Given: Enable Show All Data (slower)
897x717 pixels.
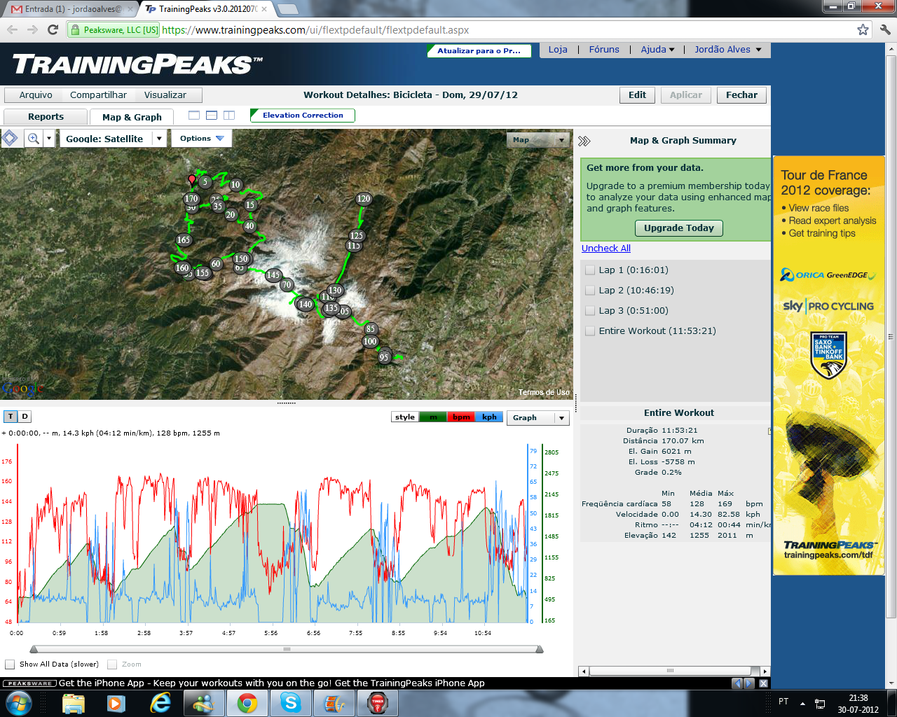Looking at the screenshot, I should [10, 664].
